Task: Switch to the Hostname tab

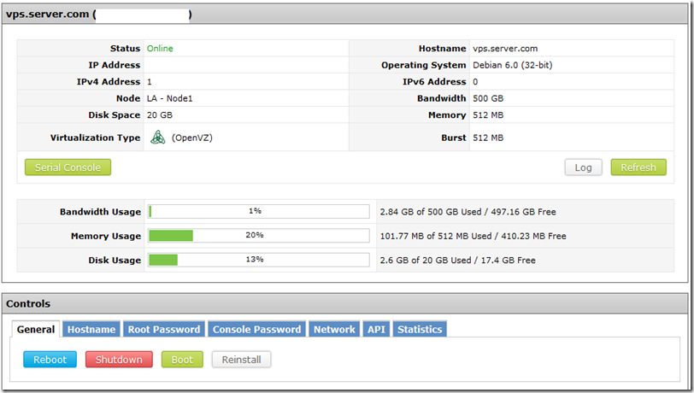Action: pos(91,329)
